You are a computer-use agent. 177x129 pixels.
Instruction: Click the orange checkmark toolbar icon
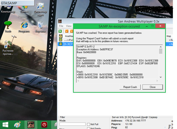[x=67, y=31]
